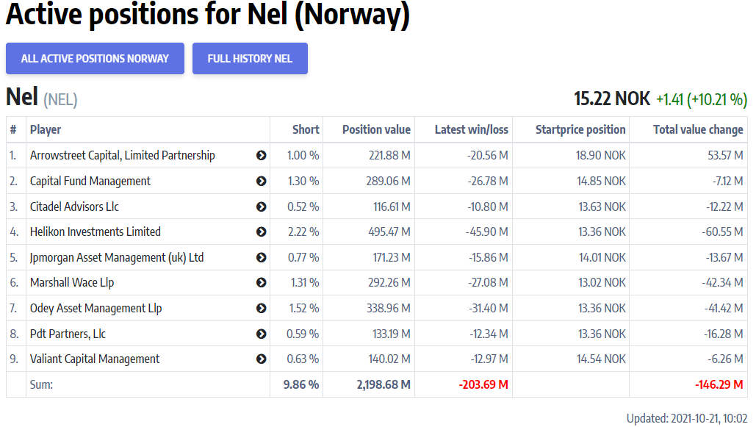Open Capital Fund Management position details arrow
This screenshot has width=756, height=427.
pyautogui.click(x=262, y=181)
